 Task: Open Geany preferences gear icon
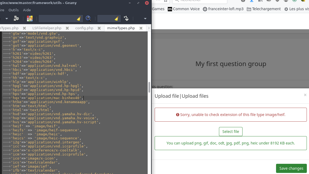16,18
